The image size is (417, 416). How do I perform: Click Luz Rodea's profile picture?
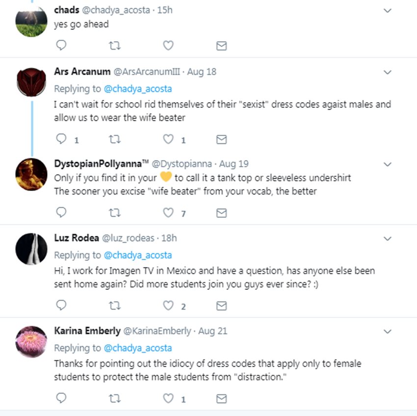coord(31,249)
